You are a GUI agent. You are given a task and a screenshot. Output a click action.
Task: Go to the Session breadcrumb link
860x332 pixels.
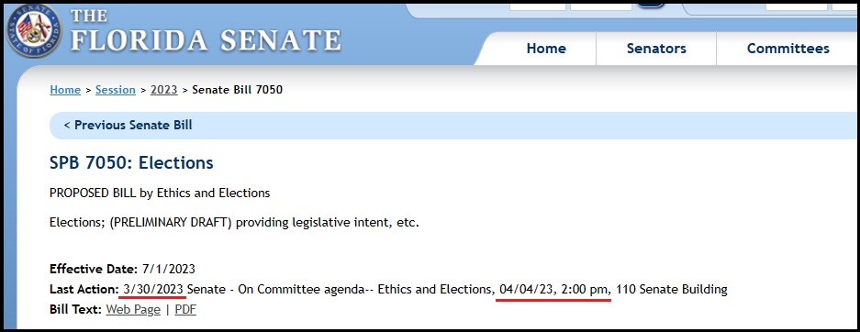click(115, 90)
